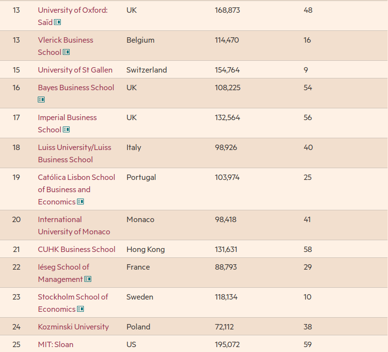Select rank number 21
The height and width of the screenshot is (352, 388).
(x=16, y=250)
